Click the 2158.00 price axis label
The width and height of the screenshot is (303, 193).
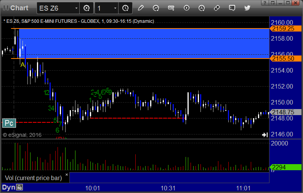[x=282, y=38]
